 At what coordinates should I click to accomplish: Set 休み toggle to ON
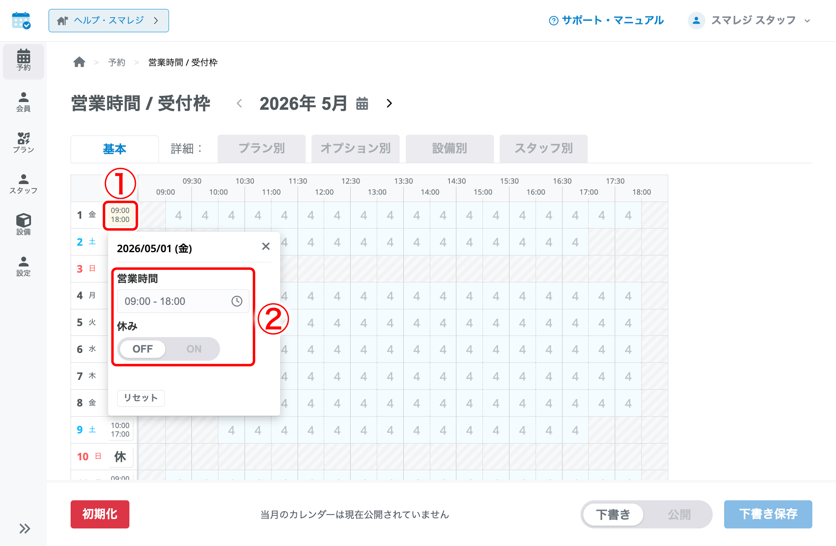point(194,349)
